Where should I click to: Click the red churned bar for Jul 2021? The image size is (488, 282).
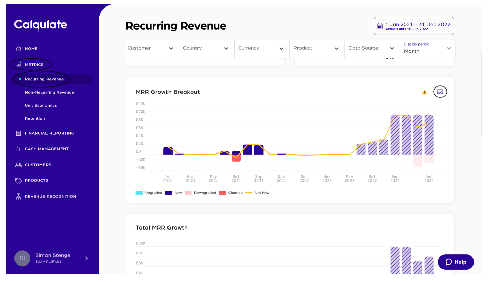point(236,158)
